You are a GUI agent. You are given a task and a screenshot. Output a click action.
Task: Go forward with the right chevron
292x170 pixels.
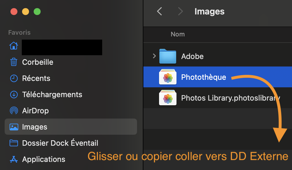pyautogui.click(x=181, y=12)
